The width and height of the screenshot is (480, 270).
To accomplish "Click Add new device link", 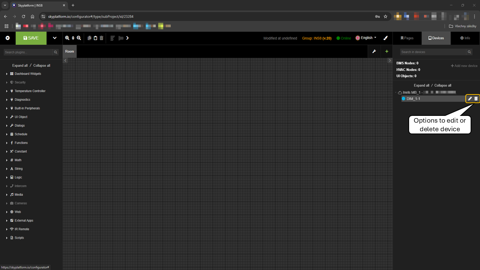I will 464,66.
